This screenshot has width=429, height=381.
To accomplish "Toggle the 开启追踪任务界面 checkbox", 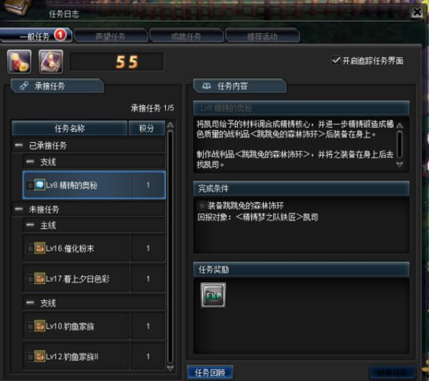I will click(x=336, y=60).
